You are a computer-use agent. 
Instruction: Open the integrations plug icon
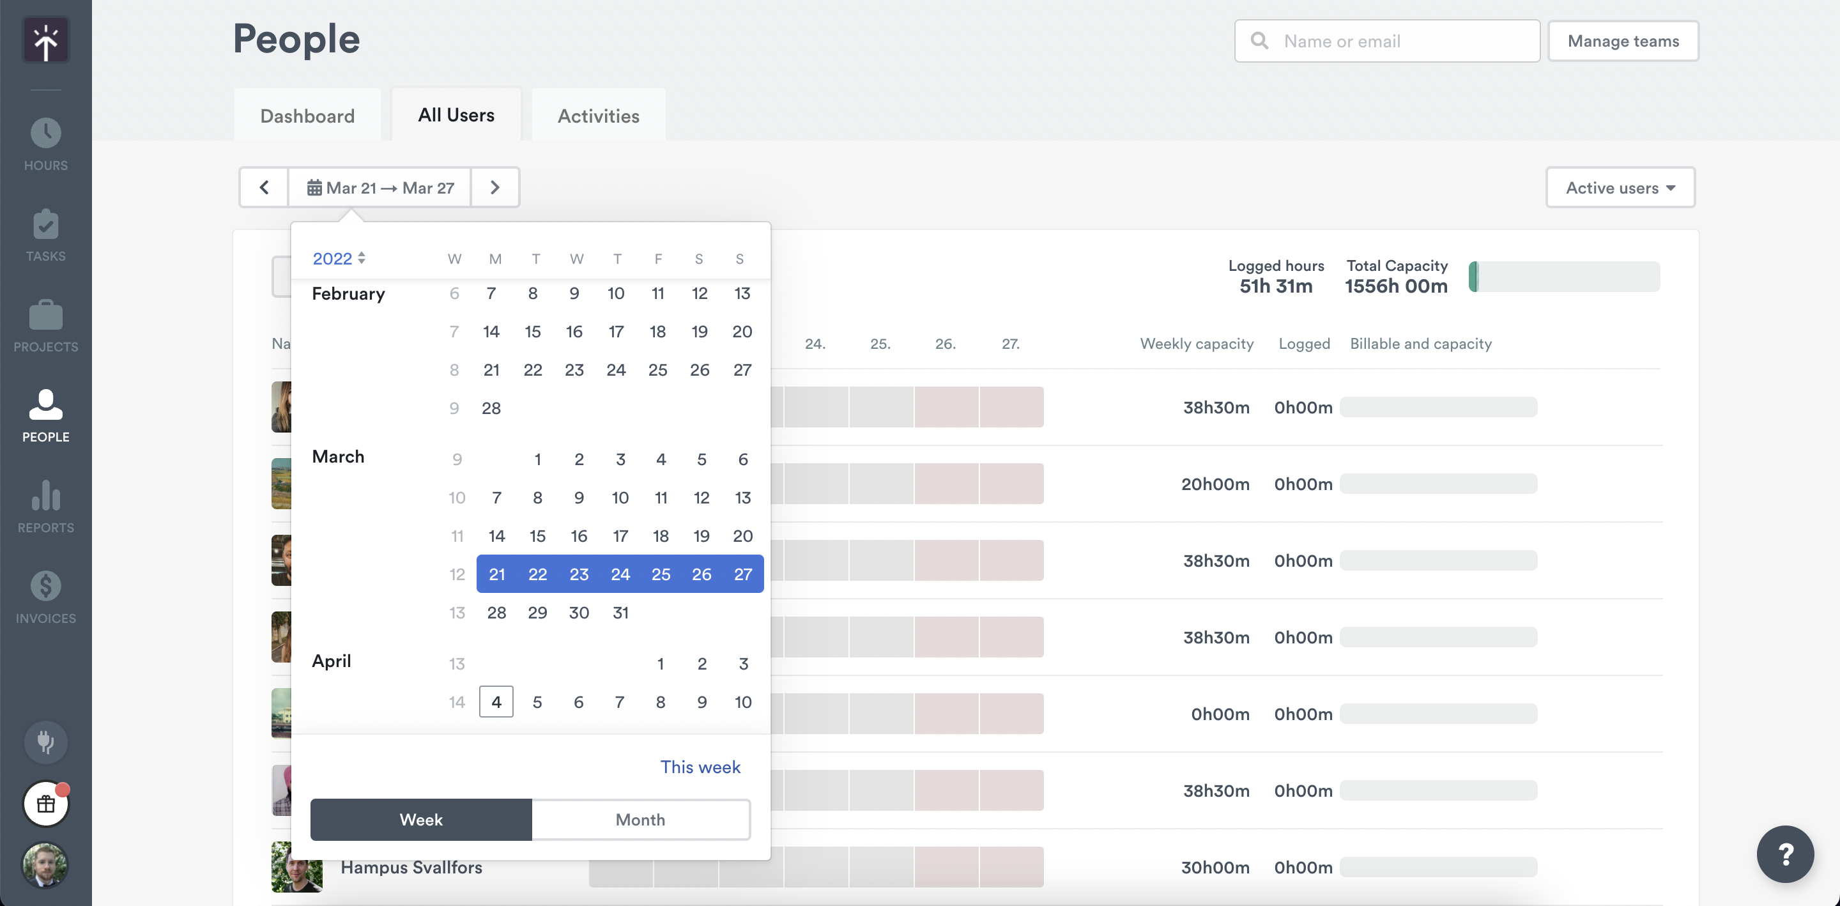[45, 742]
